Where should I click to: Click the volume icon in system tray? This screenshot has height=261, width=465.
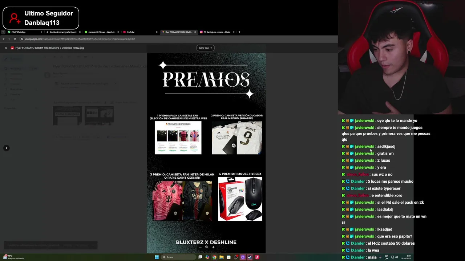tap(396, 257)
